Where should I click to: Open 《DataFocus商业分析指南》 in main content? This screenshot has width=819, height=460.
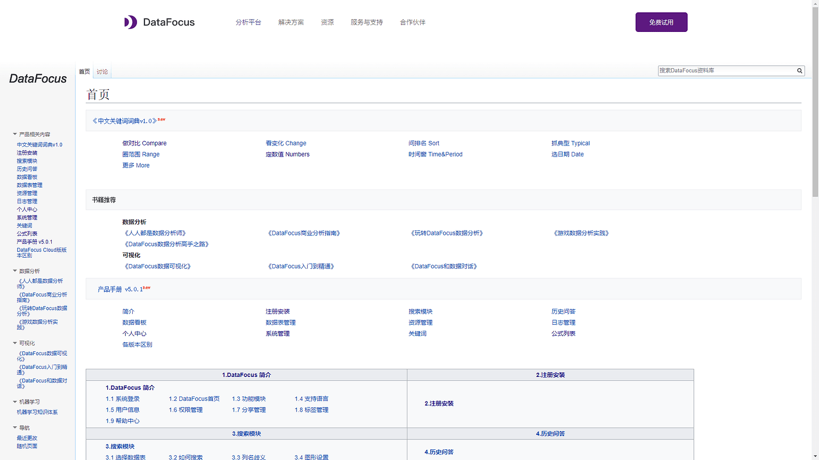point(304,233)
